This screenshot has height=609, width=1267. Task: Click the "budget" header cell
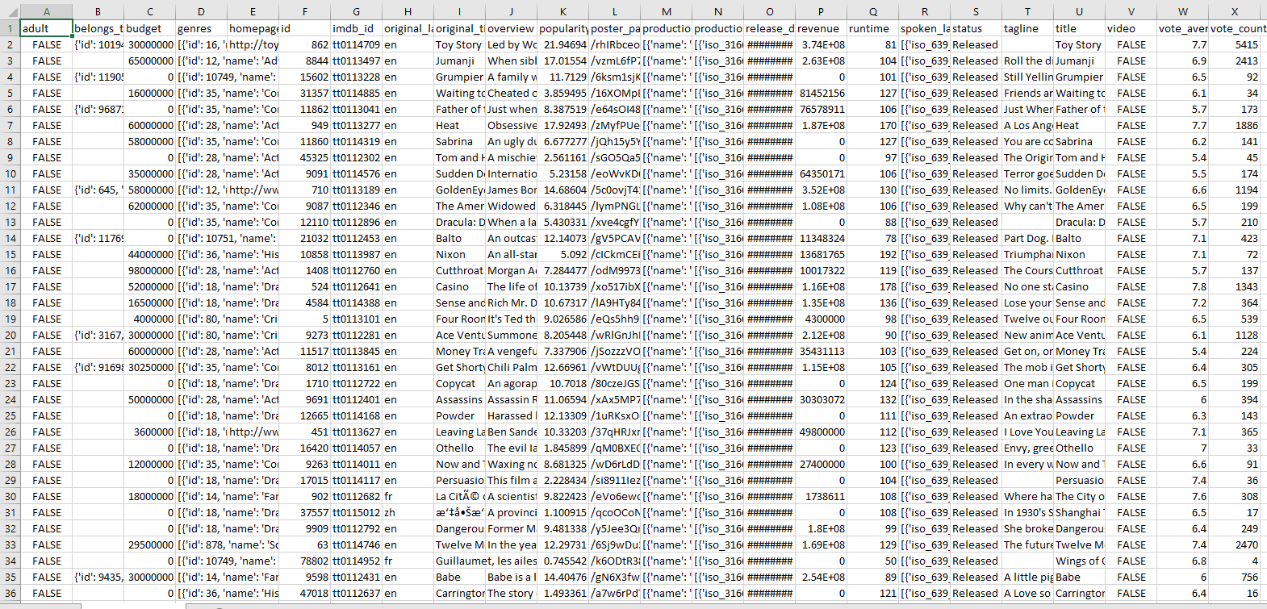(150, 28)
